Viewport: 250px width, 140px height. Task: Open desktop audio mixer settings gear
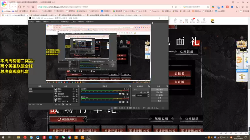127,94
